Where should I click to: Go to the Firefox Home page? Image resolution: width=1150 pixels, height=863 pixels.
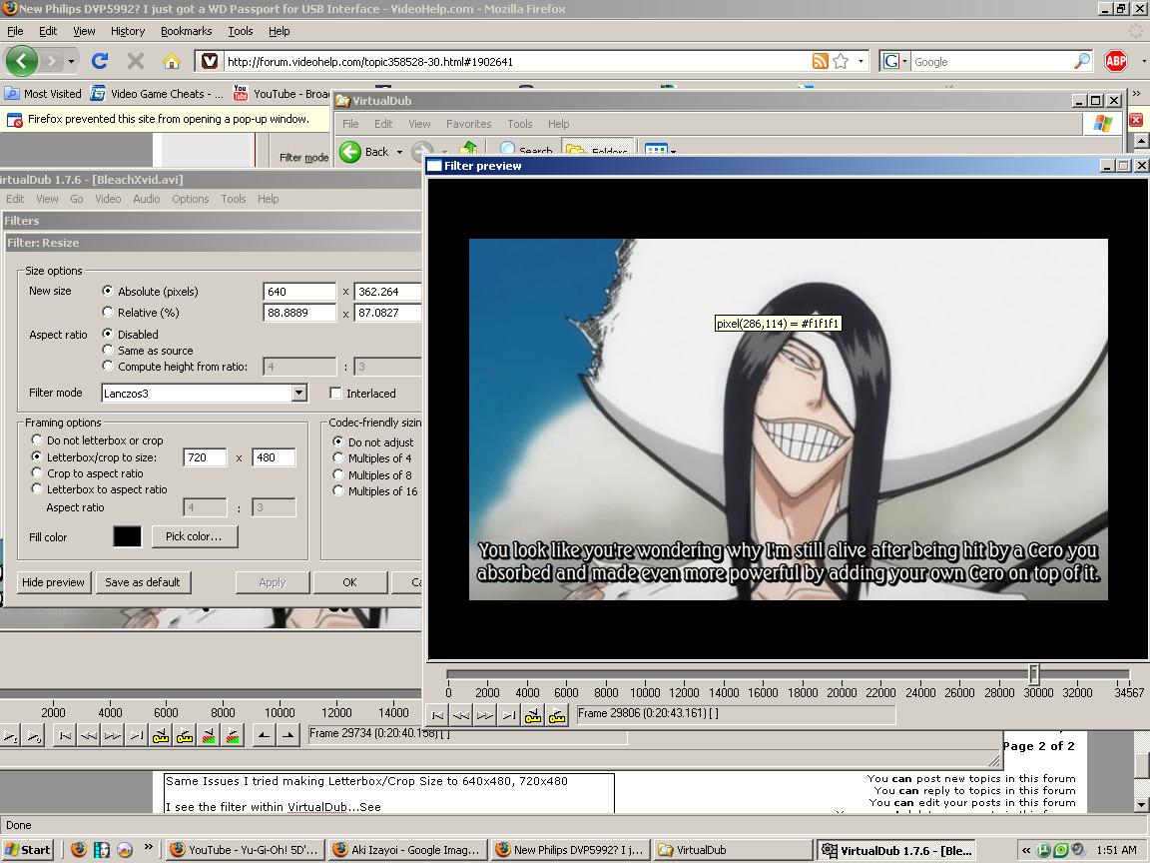tap(172, 61)
